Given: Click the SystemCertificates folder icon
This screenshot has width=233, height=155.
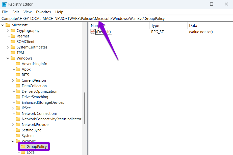Looking at the screenshot, I should (13, 47).
